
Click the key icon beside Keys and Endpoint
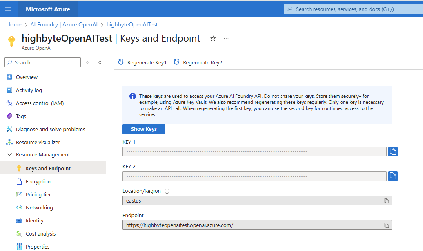pos(19,168)
